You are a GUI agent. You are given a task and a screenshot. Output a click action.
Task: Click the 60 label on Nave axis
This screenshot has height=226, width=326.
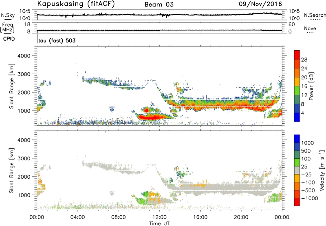pyautogui.click(x=291, y=24)
